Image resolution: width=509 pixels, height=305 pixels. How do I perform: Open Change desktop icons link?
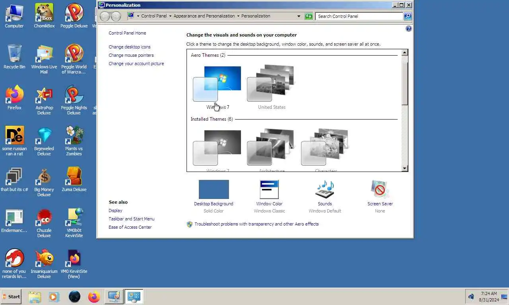point(130,47)
